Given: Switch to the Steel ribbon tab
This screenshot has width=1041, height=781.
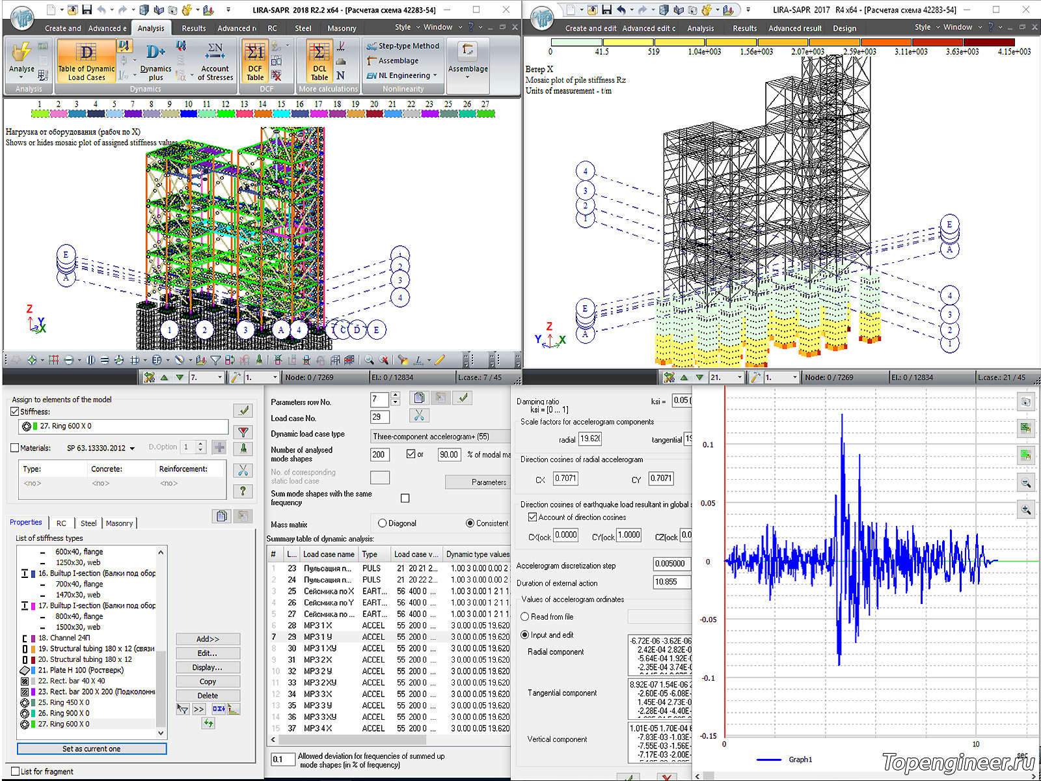Looking at the screenshot, I should point(303,29).
